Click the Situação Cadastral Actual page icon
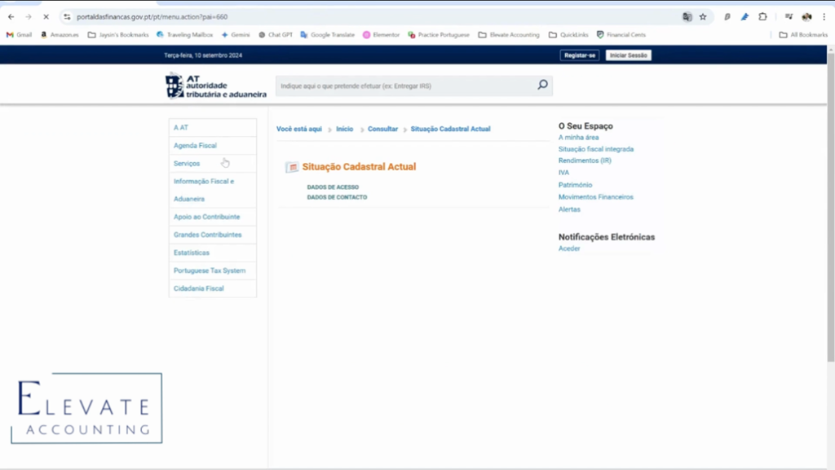This screenshot has width=835, height=470. click(x=291, y=167)
